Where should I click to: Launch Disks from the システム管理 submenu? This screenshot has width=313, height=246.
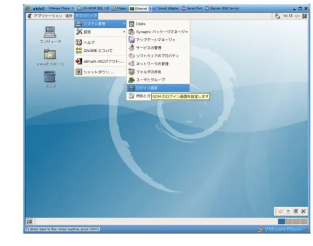[x=158, y=24]
